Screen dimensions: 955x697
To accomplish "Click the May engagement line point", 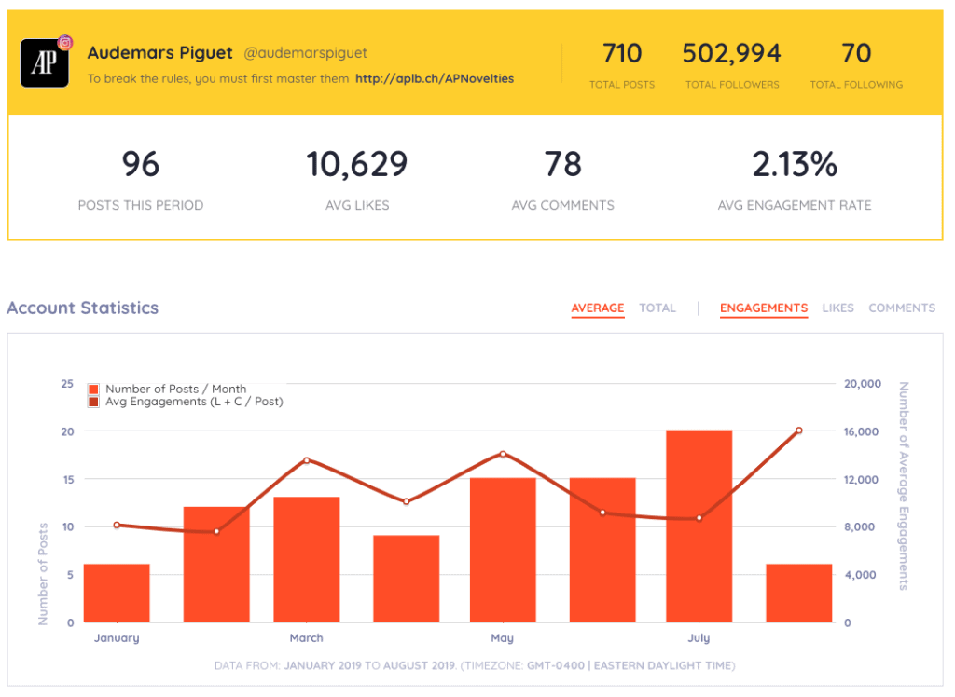I will (503, 454).
